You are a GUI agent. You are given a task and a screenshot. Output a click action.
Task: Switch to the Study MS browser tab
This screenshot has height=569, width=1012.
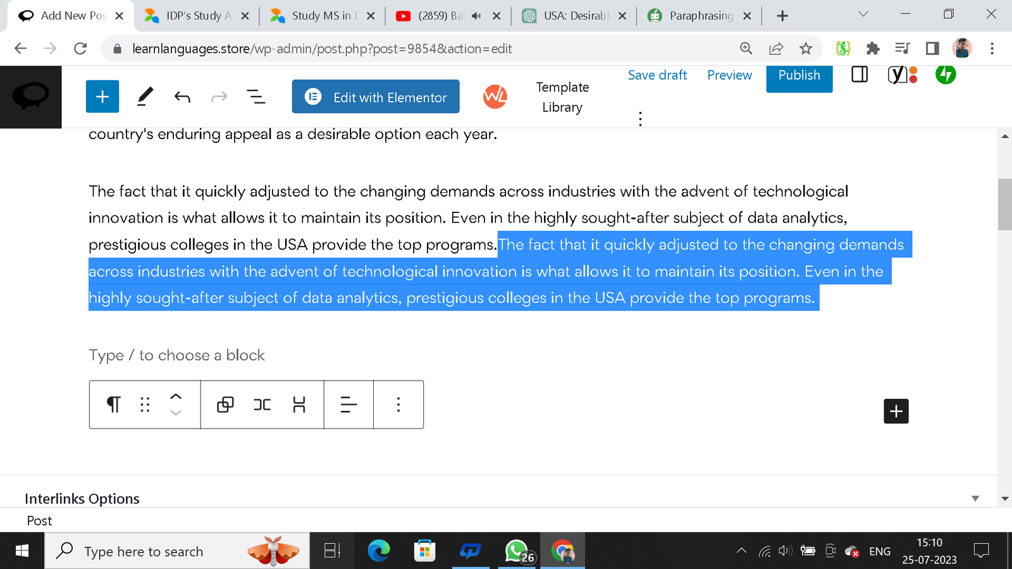click(x=321, y=16)
